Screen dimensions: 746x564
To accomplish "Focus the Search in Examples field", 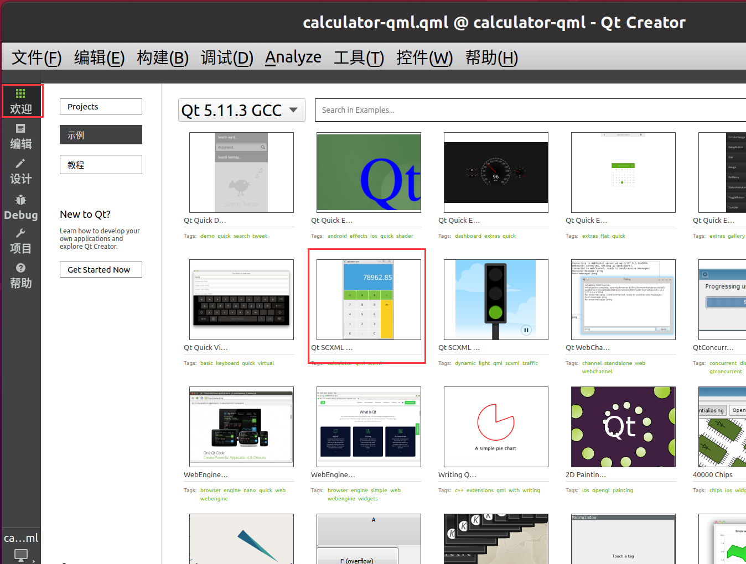I will [530, 110].
